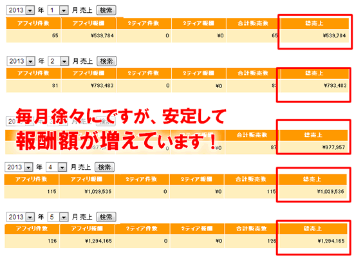Select ¥1,294,165 total sales cell in May
Image resolution: width=354 pixels, height=260 pixels.
point(313,241)
